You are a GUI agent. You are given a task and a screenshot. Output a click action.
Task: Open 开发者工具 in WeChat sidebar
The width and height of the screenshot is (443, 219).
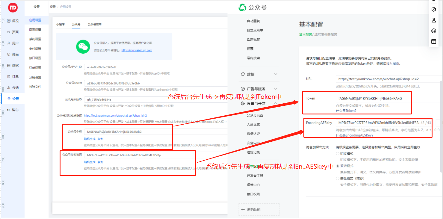click(255, 176)
